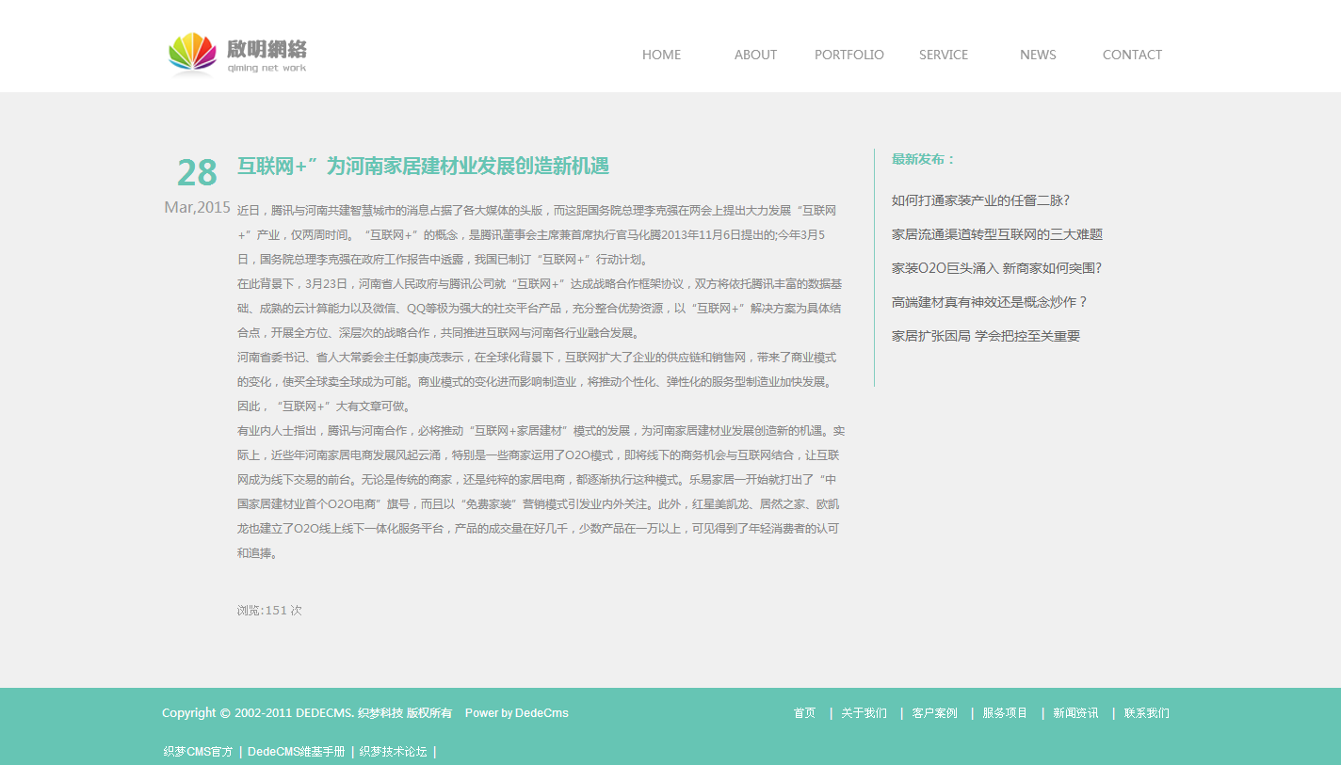Go to the ABOUT page

click(755, 55)
